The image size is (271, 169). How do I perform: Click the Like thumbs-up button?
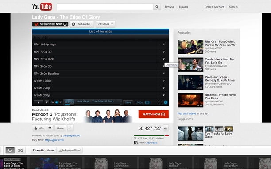(39, 128)
